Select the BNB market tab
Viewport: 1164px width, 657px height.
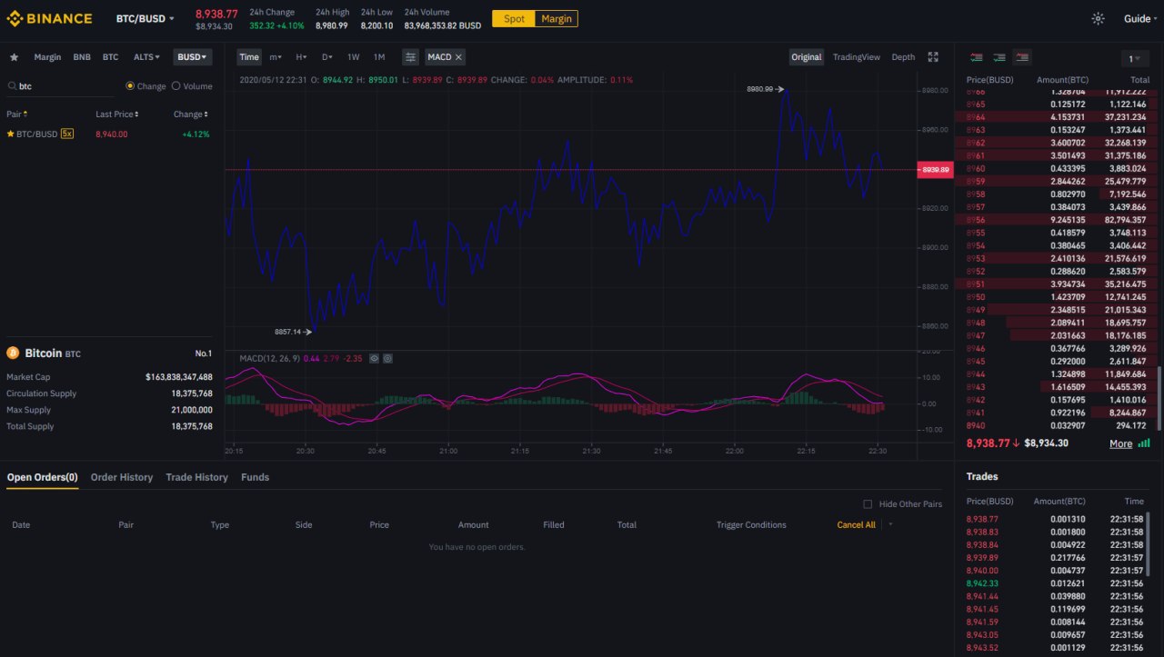82,57
